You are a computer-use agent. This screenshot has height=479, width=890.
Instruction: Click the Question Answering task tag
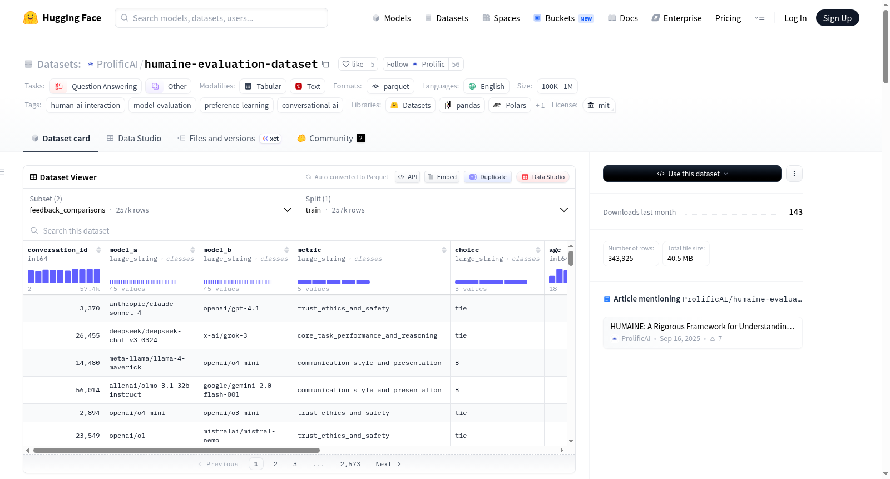(x=96, y=86)
